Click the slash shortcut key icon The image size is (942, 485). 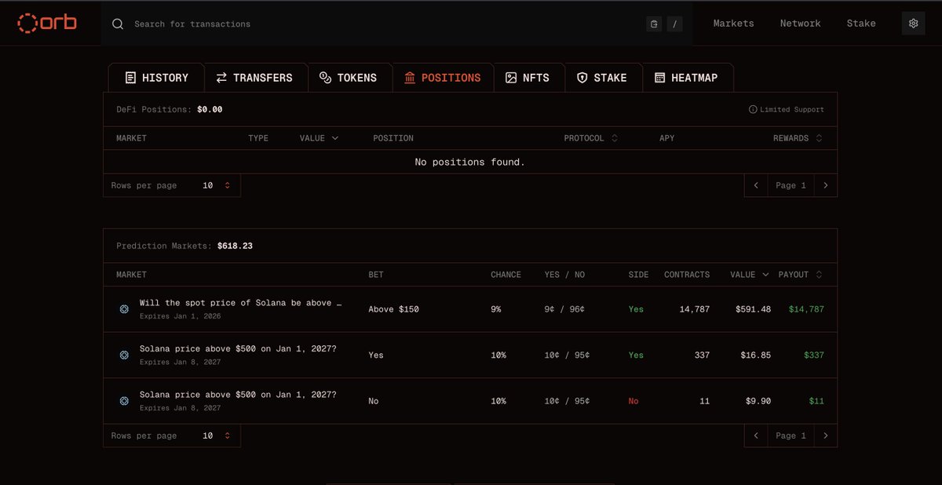coord(674,24)
